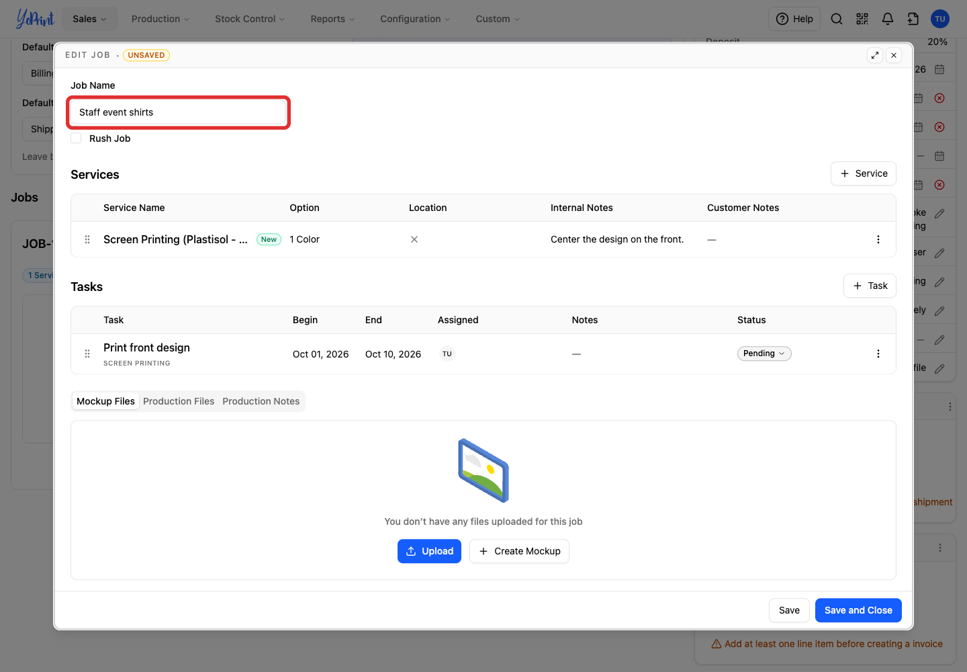Switch to the Mockup Files tab
This screenshot has width=967, height=672.
(105, 401)
